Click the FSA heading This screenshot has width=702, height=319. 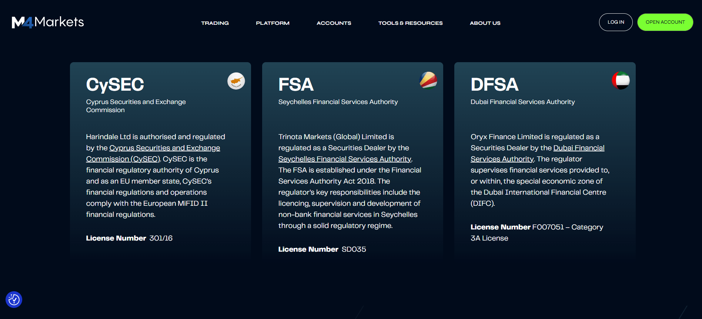(x=296, y=84)
